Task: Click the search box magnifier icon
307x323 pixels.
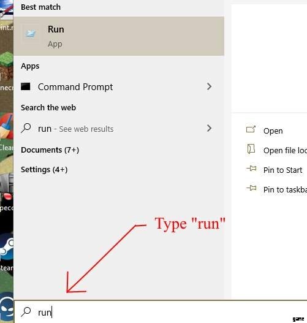Action: [x=26, y=311]
